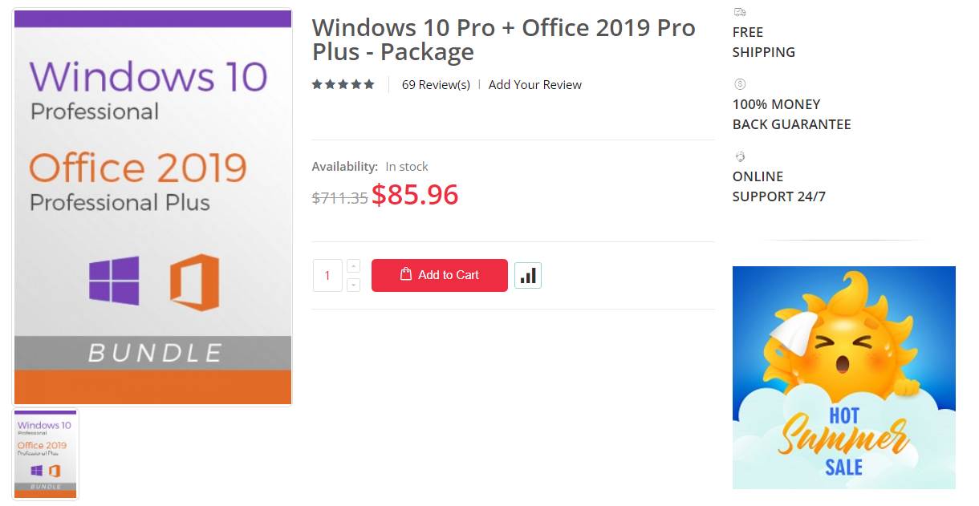Screen dimensions: 979x506
Task: Increase quantity with the up arrow
Action: [354, 266]
